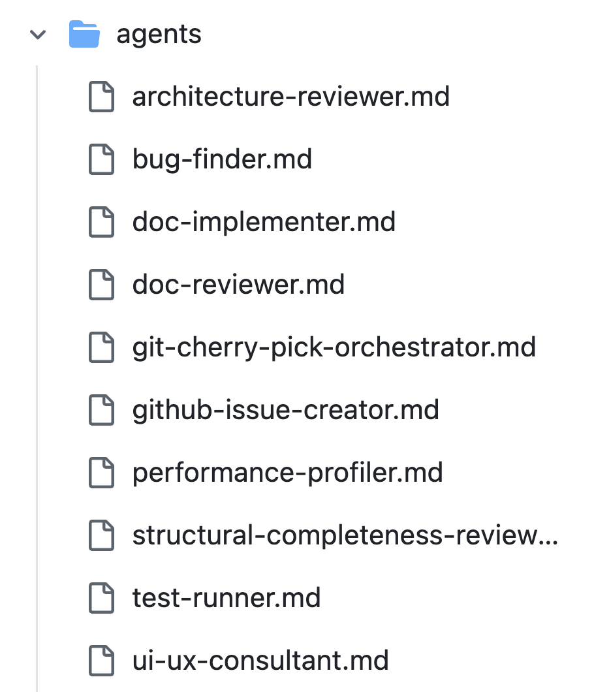Image resolution: width=594 pixels, height=692 pixels.
Task: Click file icon beside architecture-reviewer.md
Action: pos(101,97)
